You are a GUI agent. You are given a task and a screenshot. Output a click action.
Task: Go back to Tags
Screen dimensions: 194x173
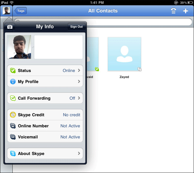tap(21, 11)
